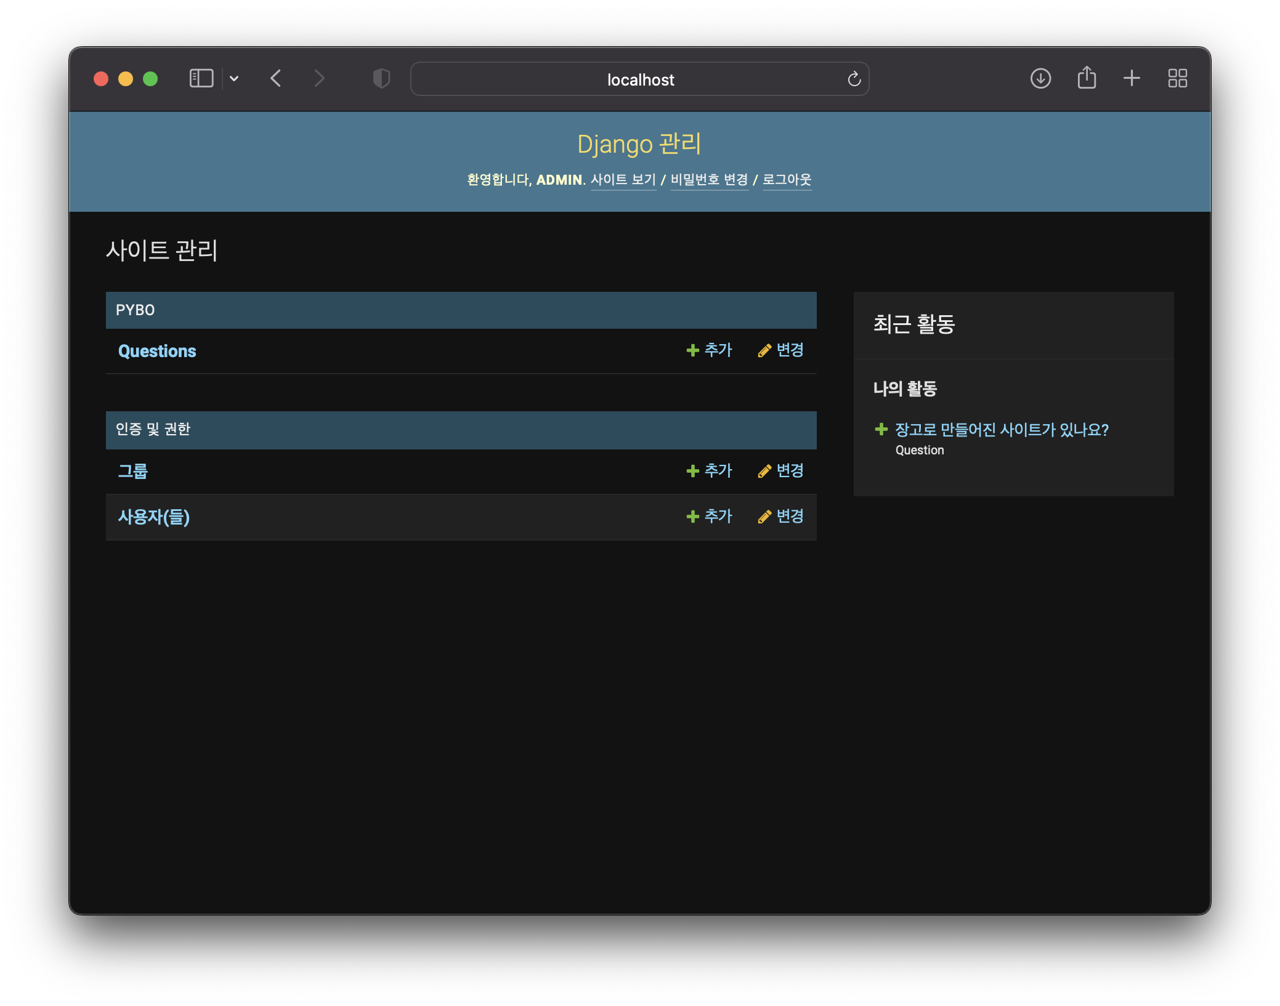Click 추가 next to Questions
Image resolution: width=1280 pixels, height=1006 pixels.
point(710,350)
